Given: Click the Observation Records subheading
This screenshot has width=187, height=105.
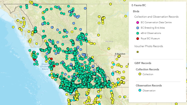Looking at the screenshot, I should 149,86.
